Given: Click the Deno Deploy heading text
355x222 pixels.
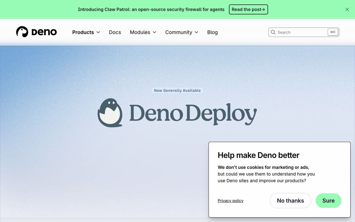Looking at the screenshot, I should [x=193, y=114].
